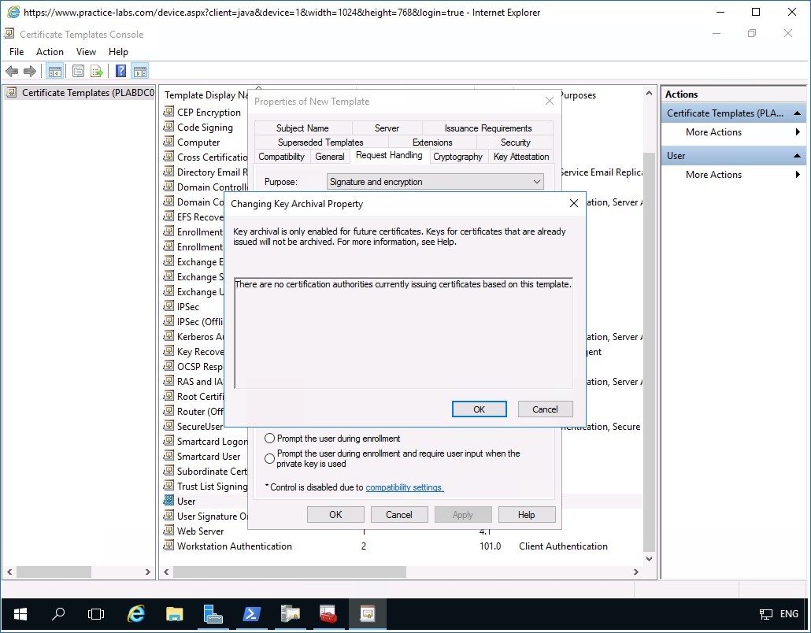Open the Properties toolbar icon

coord(78,71)
